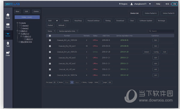Click OK to jump to page
Image resolution: width=180 pixels, height=109 pixels.
pyautogui.click(x=110, y=82)
